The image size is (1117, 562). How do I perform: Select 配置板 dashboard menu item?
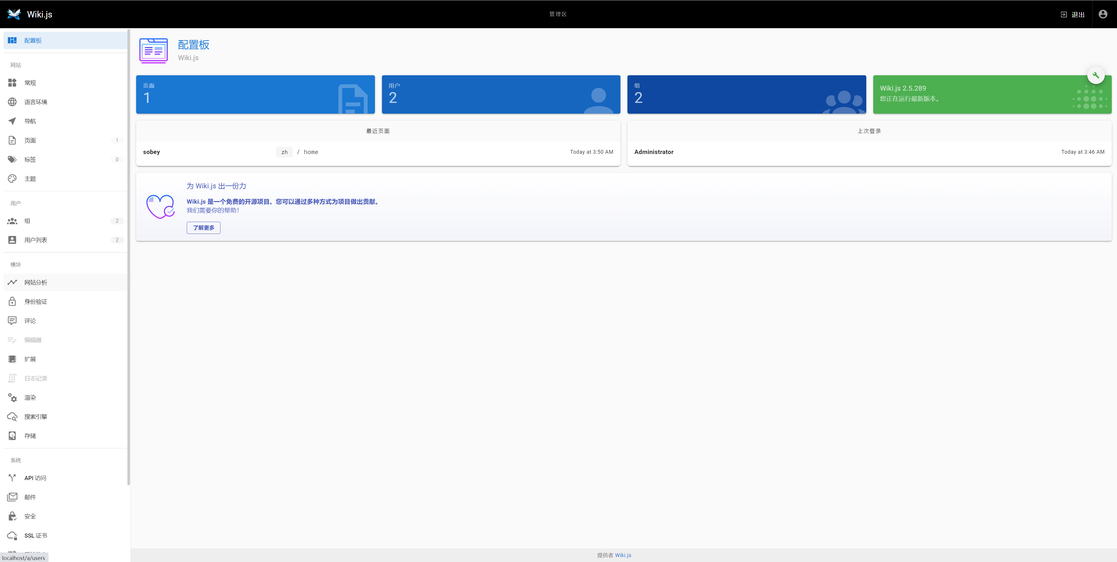click(x=33, y=41)
